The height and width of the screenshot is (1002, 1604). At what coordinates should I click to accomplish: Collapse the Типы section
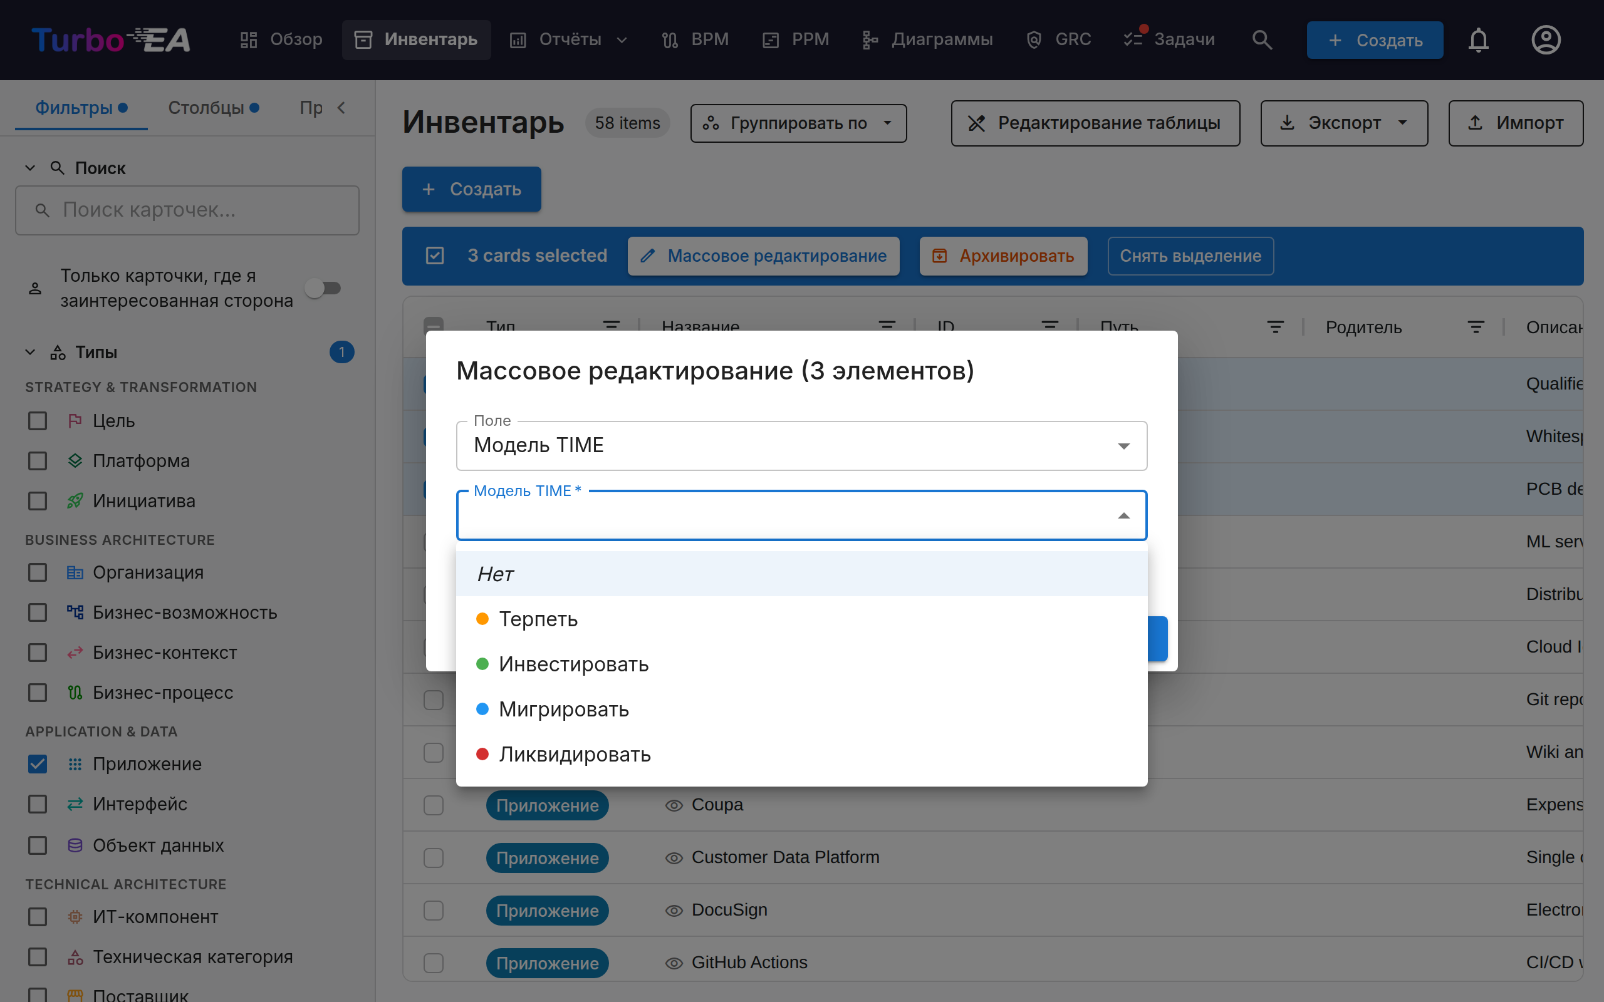(x=30, y=352)
